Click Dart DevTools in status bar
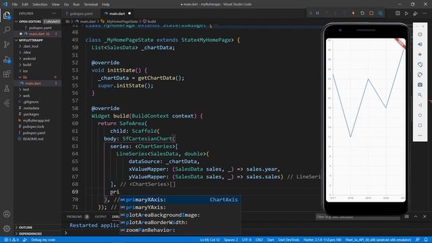The height and width of the screenshot is (243, 432). click(x=288, y=240)
